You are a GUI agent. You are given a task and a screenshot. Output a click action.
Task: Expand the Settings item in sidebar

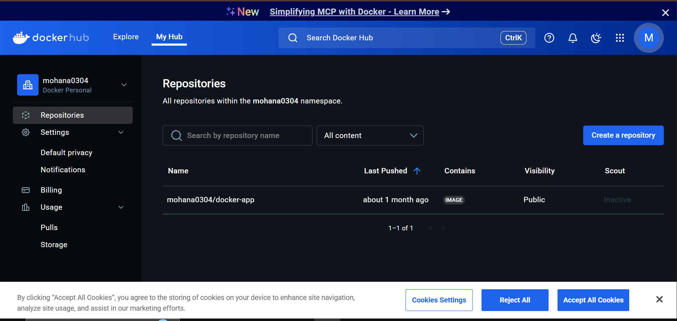[x=73, y=132]
